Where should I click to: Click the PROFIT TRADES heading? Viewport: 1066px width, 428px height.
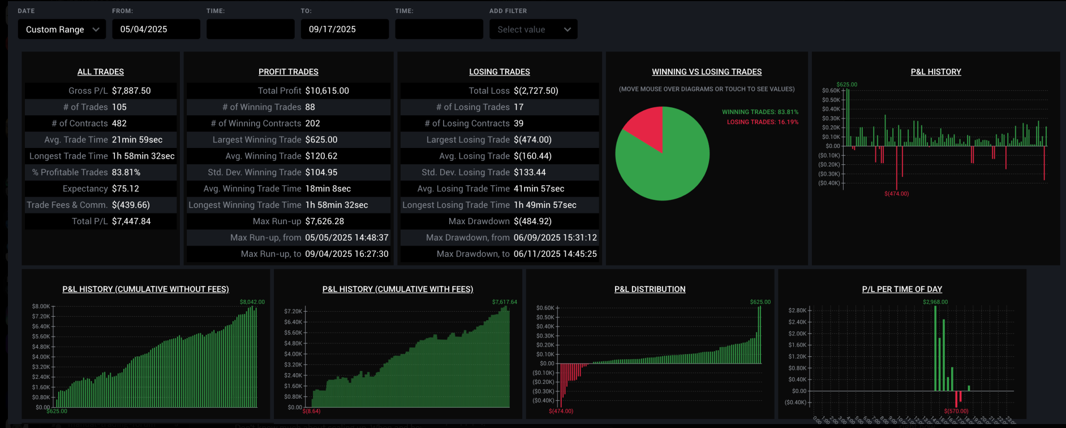[x=288, y=72]
